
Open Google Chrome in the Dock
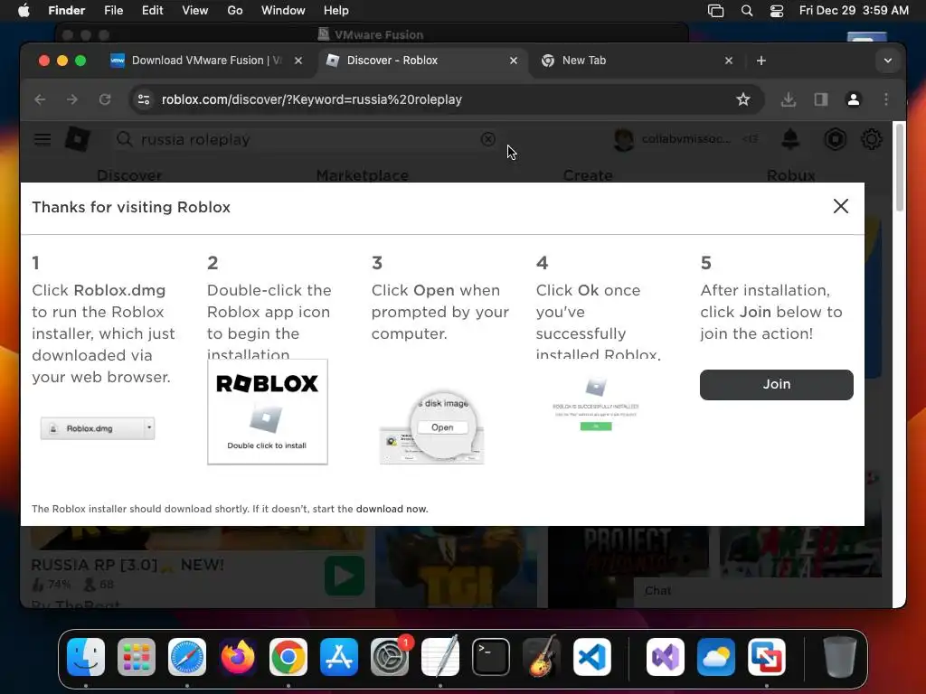point(288,657)
